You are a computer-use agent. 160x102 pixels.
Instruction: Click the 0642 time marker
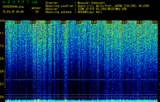coord(33,22)
